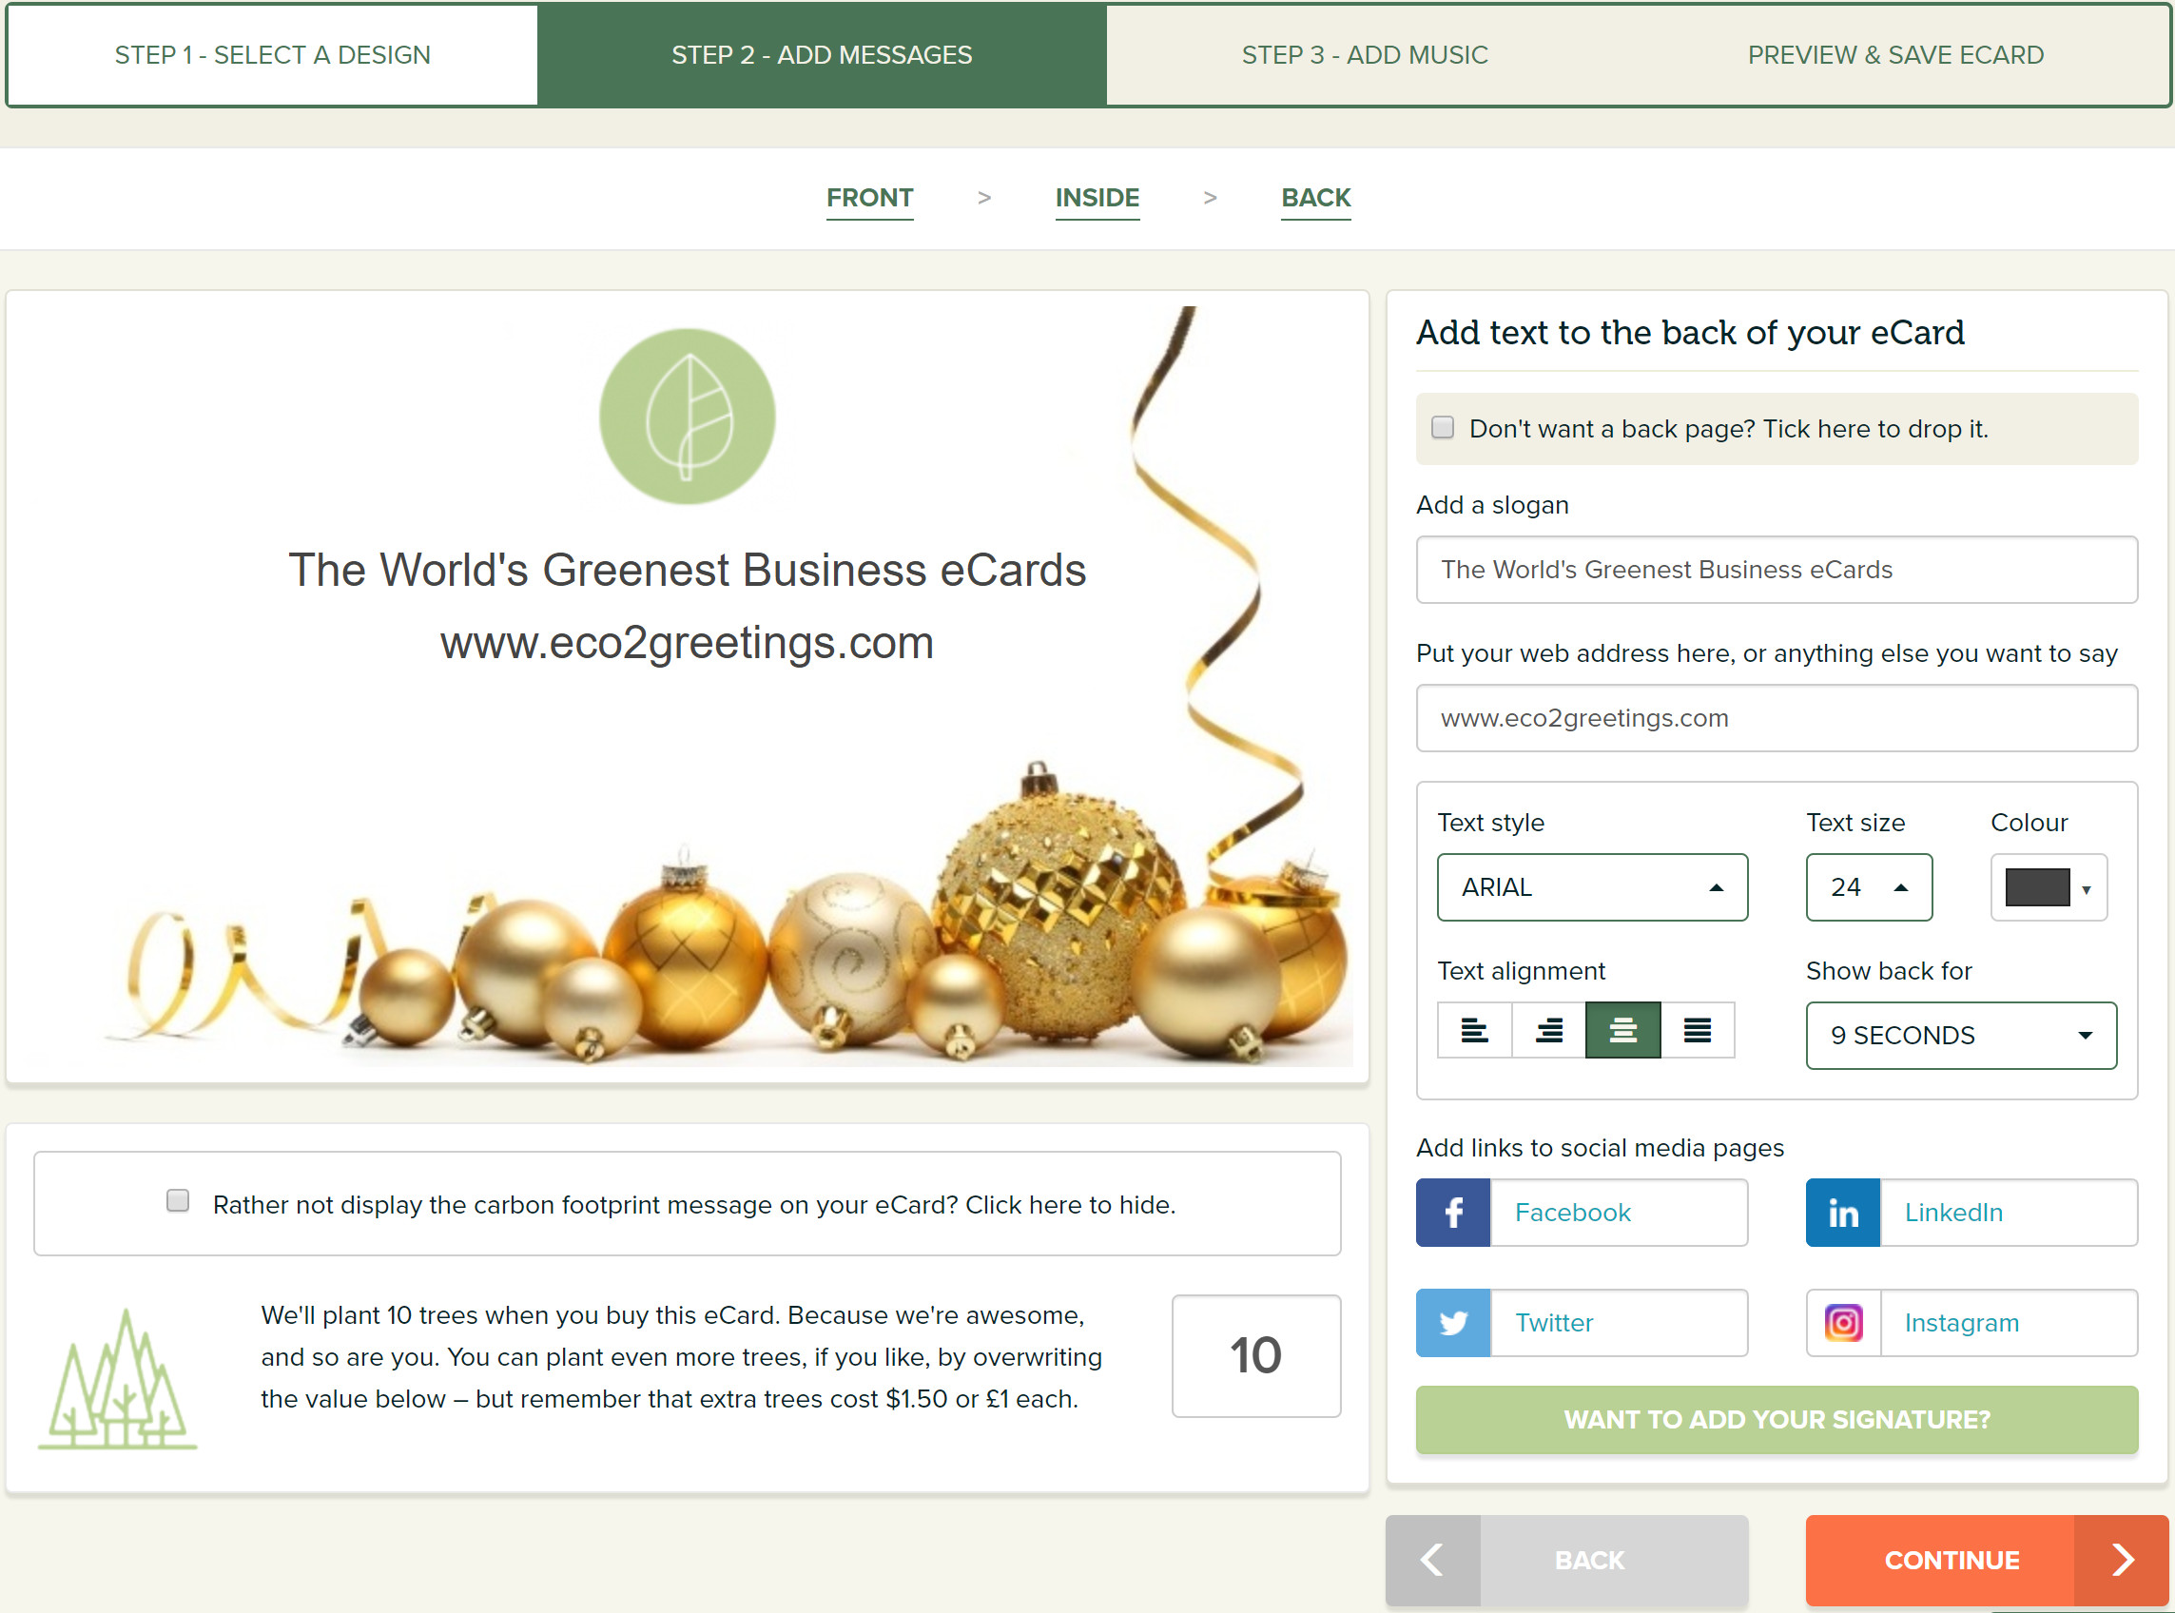Image resolution: width=2175 pixels, height=1613 pixels.
Task: Select right text alignment icon
Action: pyautogui.click(x=1548, y=1030)
